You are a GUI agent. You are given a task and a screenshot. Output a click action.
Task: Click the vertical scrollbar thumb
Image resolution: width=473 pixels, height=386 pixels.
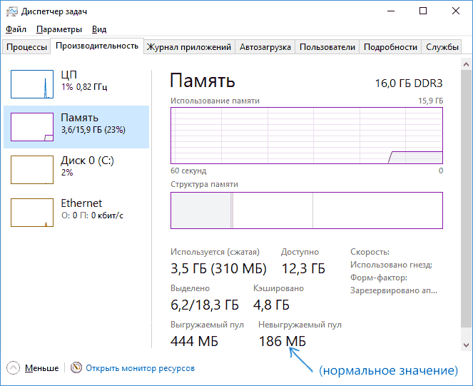click(466, 198)
